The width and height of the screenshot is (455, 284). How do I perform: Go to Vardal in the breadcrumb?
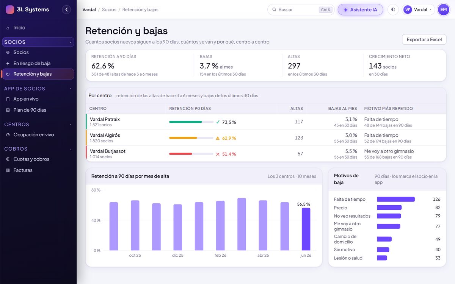pyautogui.click(x=89, y=9)
